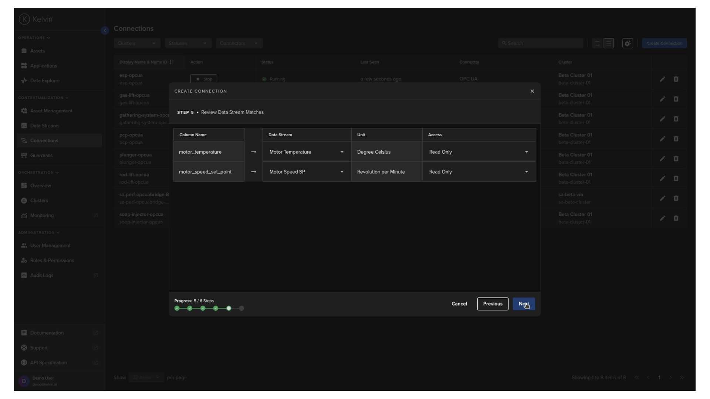Click the edit pencil for esp-opcua
The image size is (710, 399).
[x=662, y=79]
